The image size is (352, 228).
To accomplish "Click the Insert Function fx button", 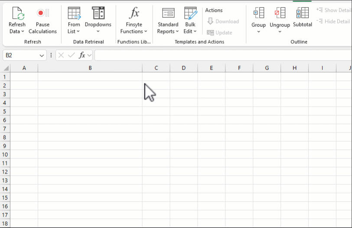I will [x=82, y=55].
